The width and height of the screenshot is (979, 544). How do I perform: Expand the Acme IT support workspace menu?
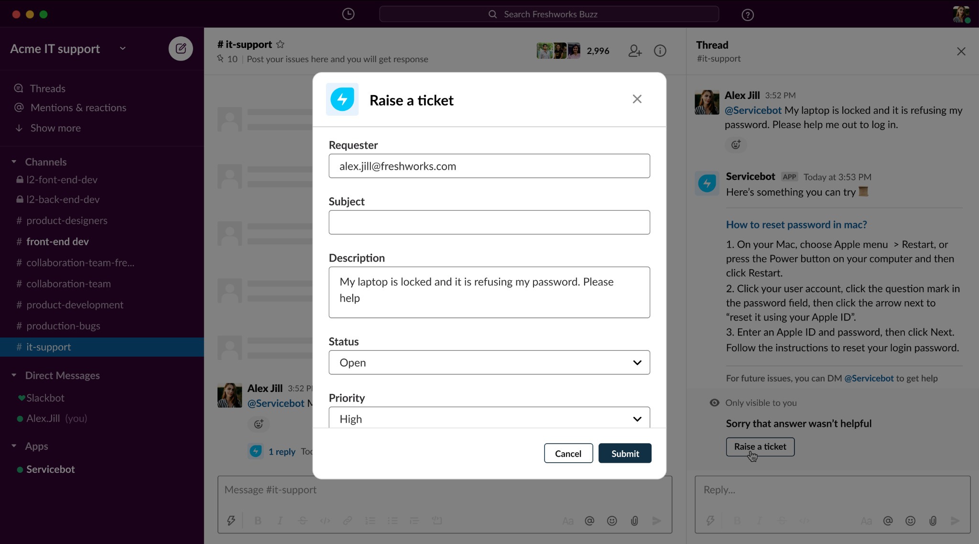(x=122, y=48)
